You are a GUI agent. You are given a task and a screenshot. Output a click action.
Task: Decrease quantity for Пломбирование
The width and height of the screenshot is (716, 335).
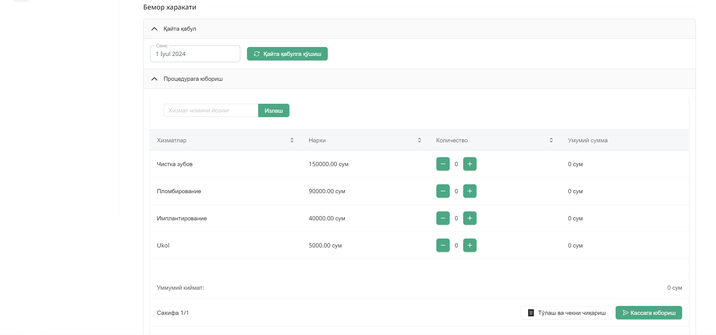[443, 191]
